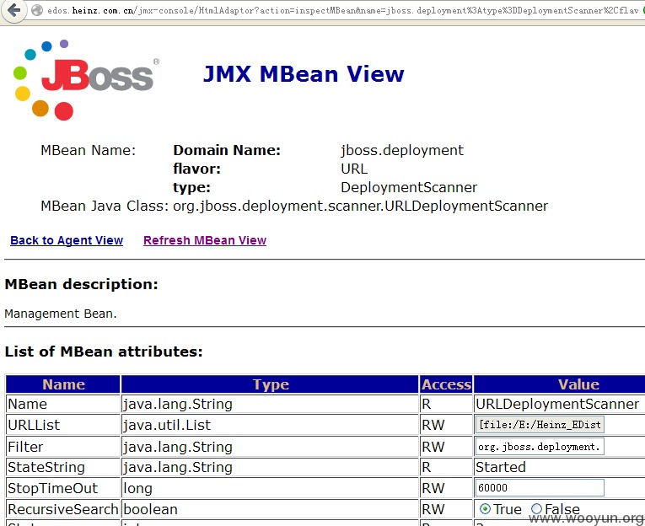Click the DeploymentScanner type value
The image size is (645, 526).
click(409, 187)
